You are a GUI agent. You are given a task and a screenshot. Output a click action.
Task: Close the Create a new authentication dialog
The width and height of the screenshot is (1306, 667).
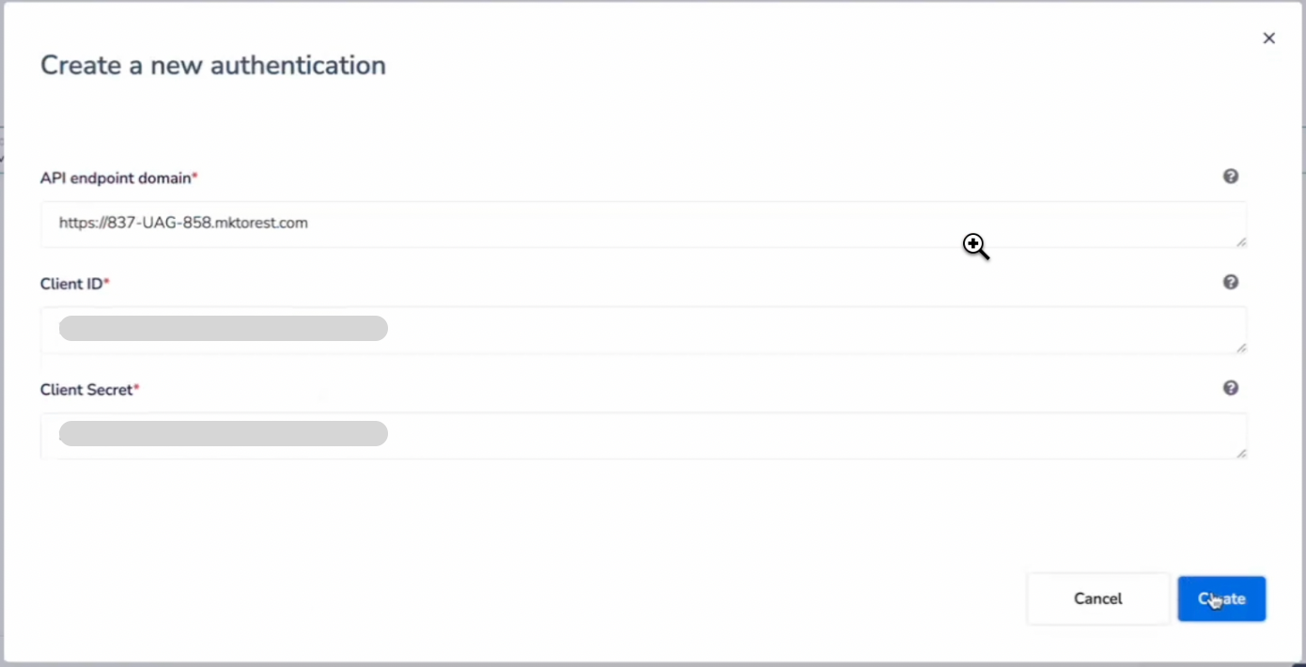[1269, 39]
